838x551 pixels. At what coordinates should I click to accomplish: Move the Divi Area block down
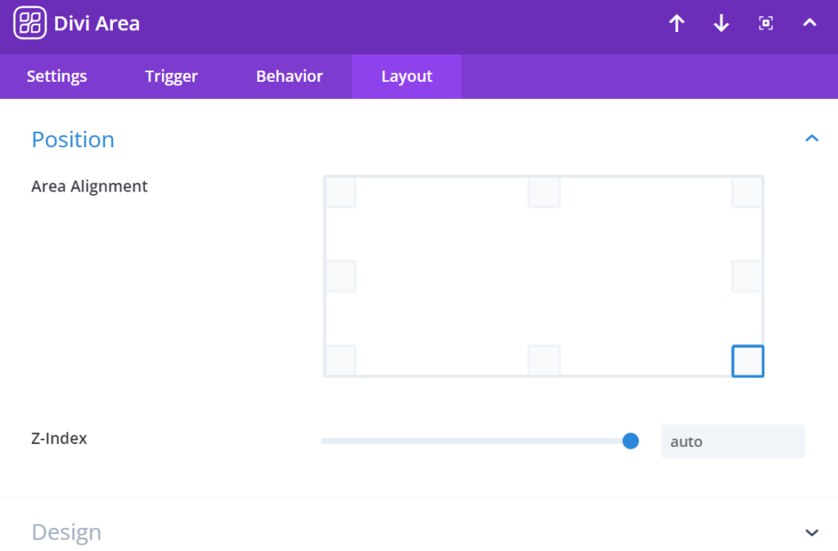[721, 24]
